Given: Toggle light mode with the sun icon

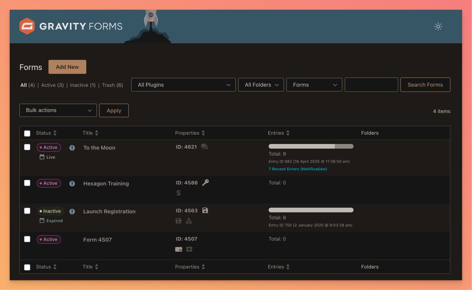Looking at the screenshot, I should click(x=438, y=26).
